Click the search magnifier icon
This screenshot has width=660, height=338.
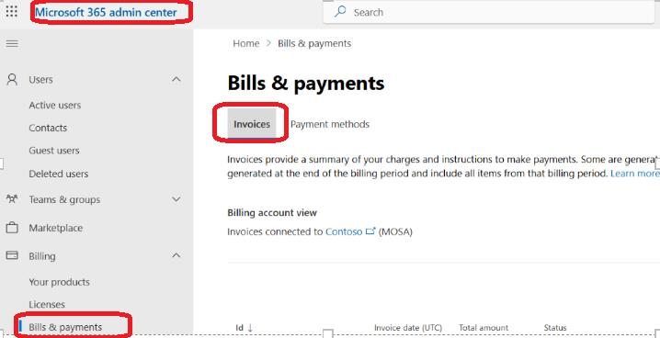pyautogui.click(x=340, y=12)
